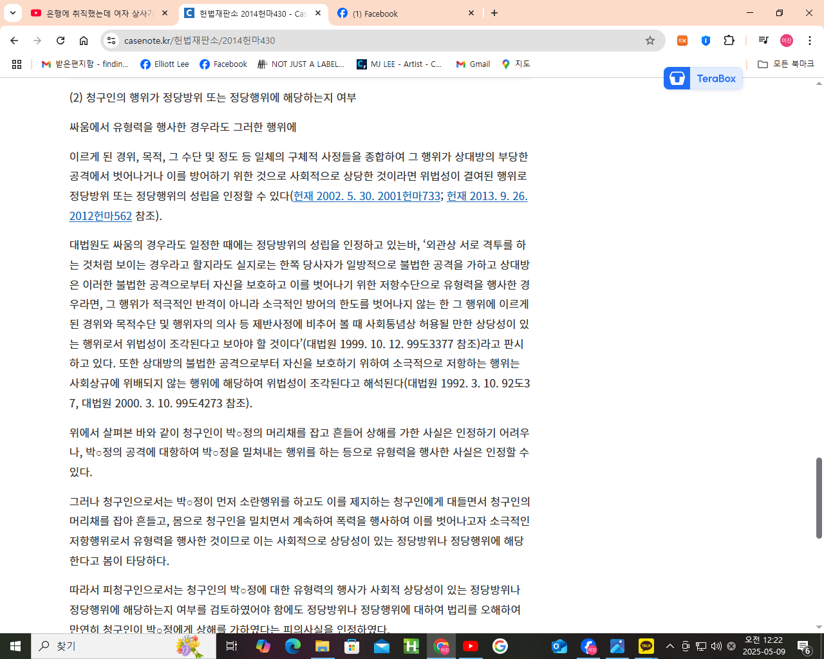Open the clock showing 오전 12:22
Image resolution: width=824 pixels, height=659 pixels.
(763, 646)
